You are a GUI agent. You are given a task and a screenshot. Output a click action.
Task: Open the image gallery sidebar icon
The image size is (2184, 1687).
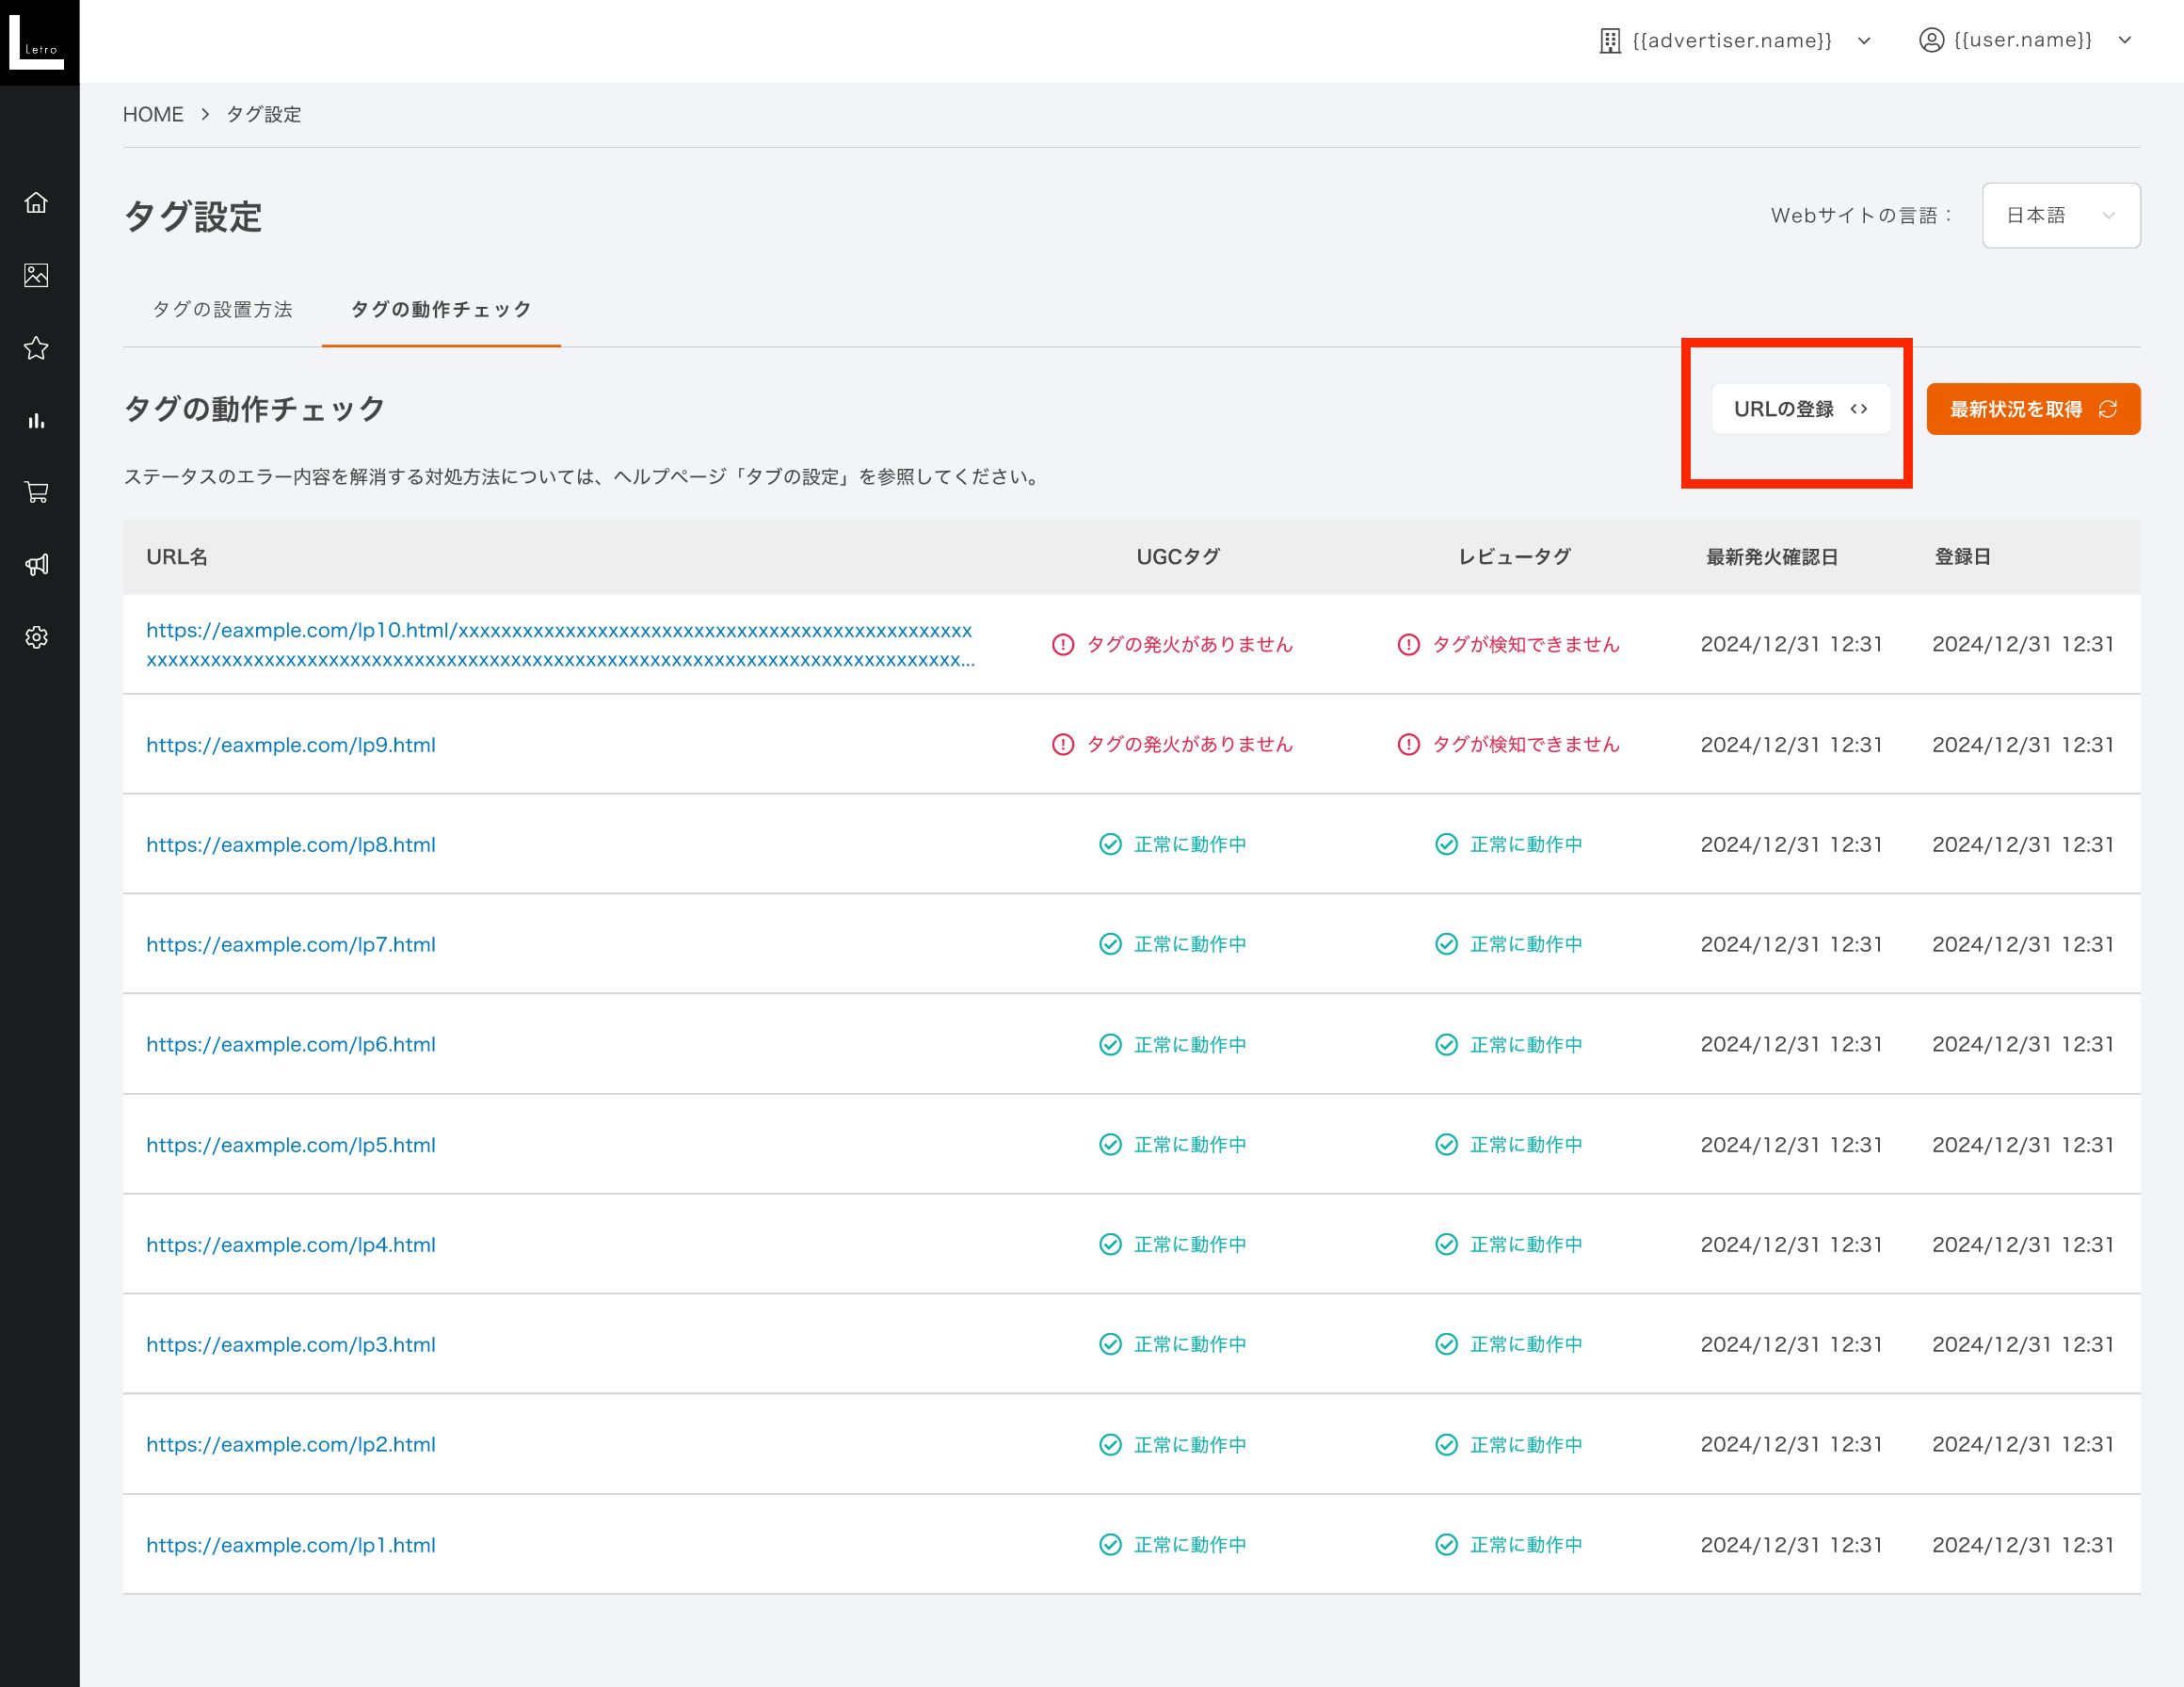[37, 275]
